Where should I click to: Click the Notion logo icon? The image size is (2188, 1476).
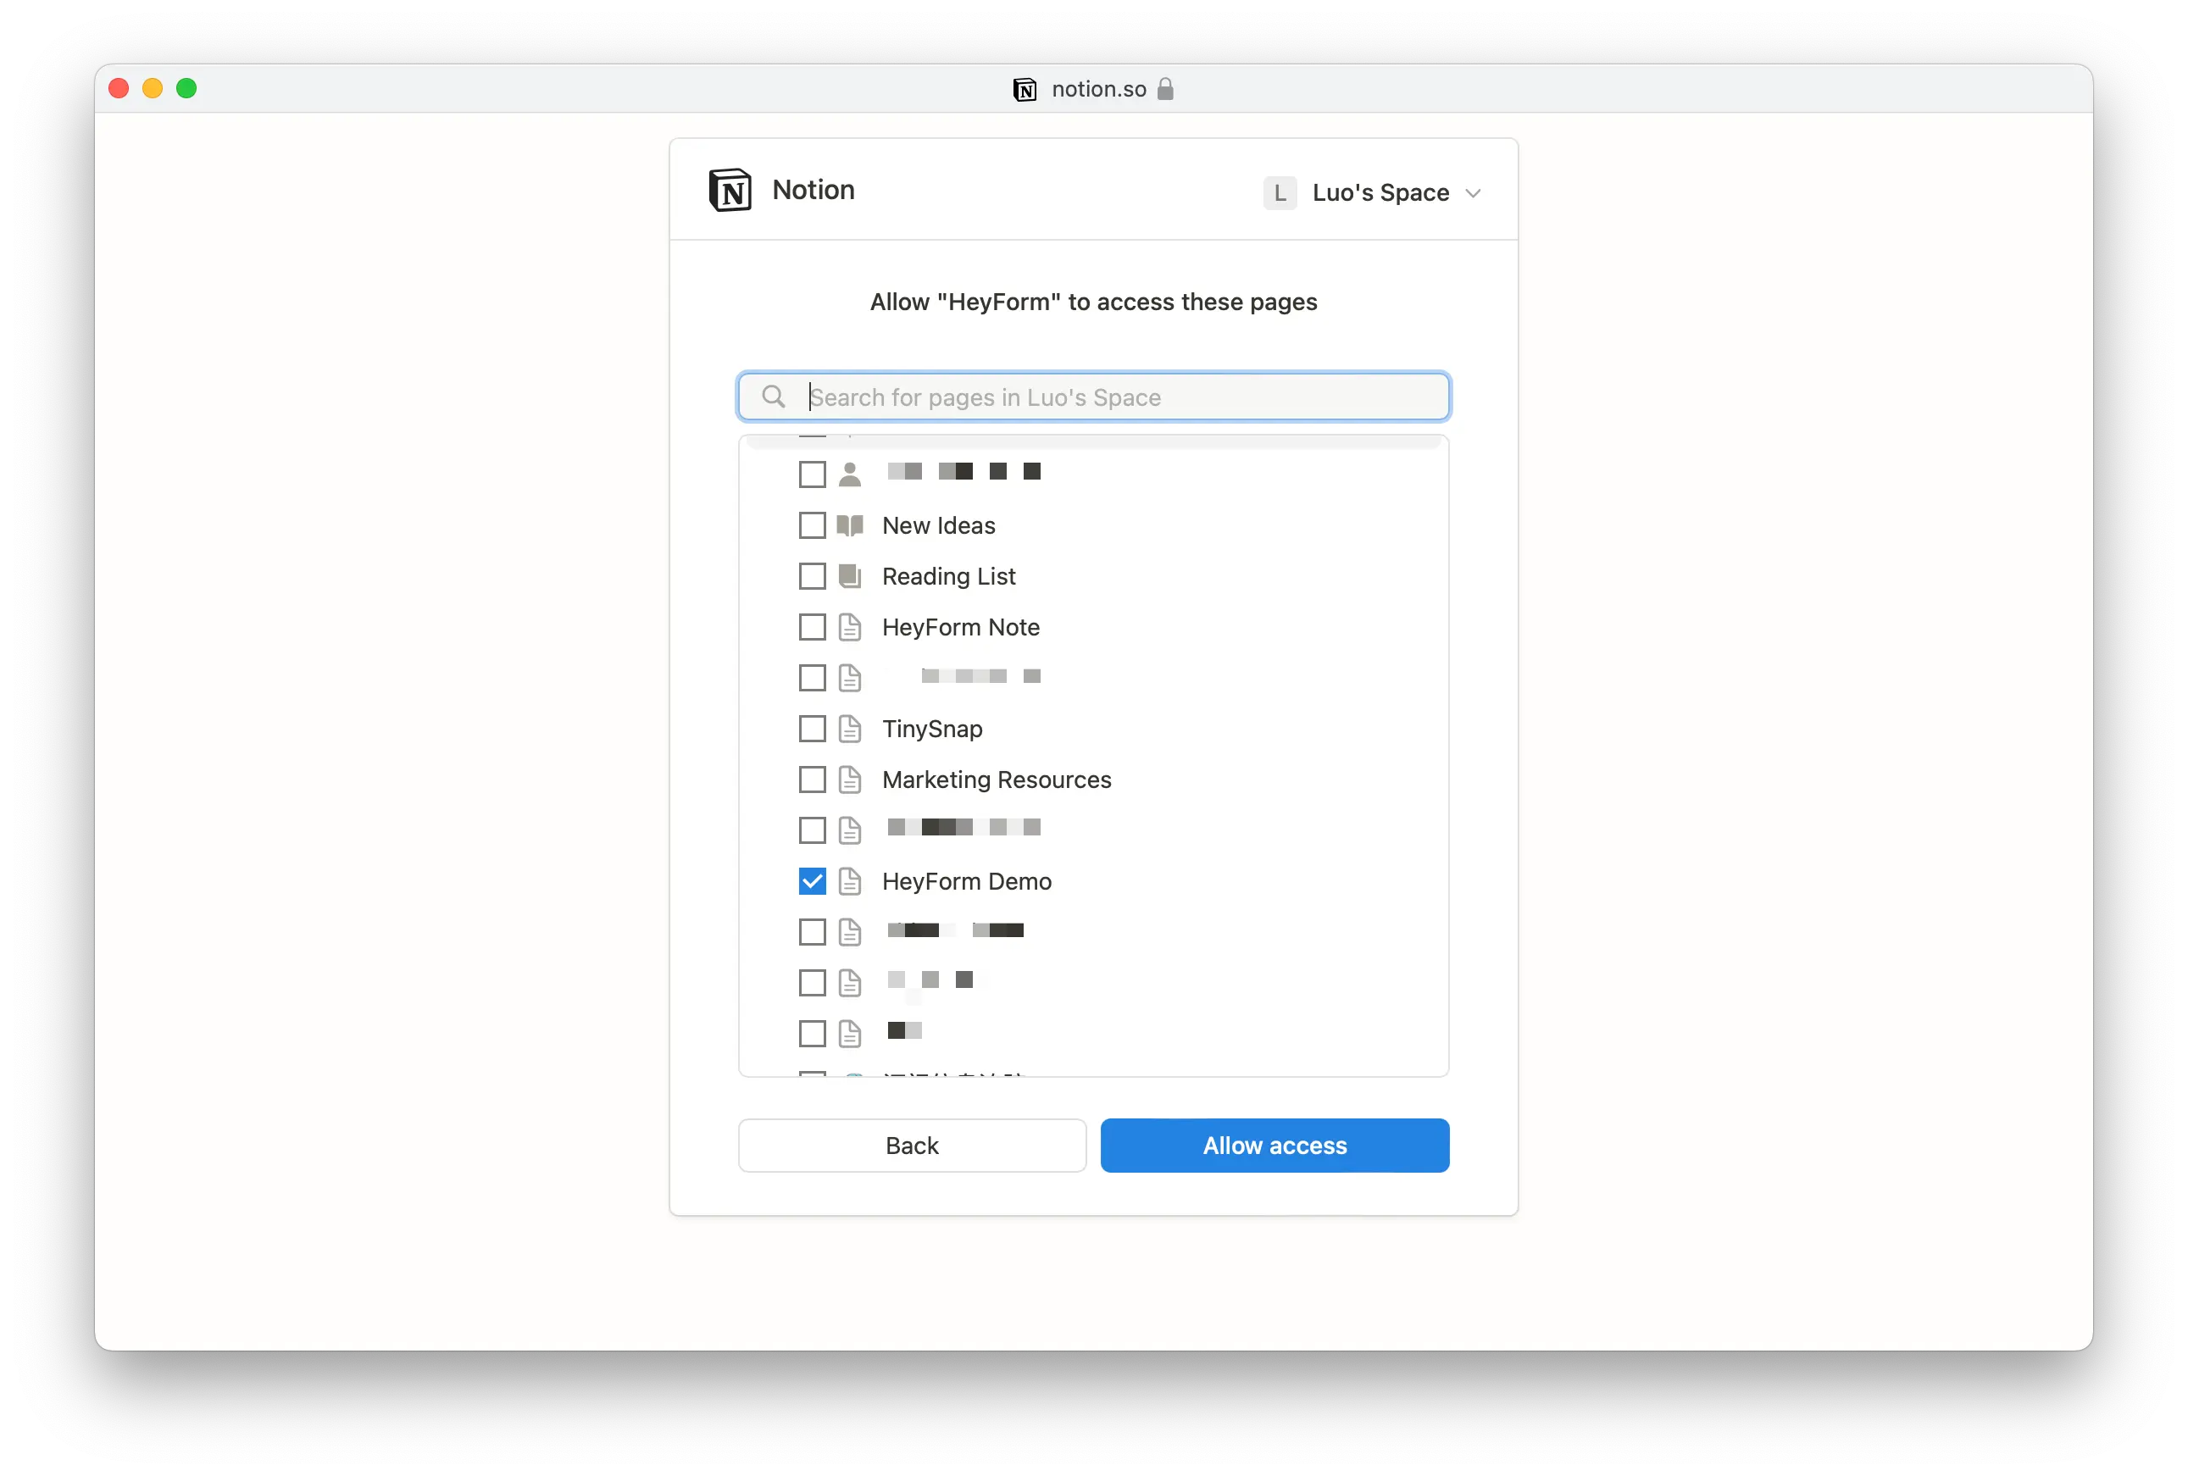click(730, 189)
